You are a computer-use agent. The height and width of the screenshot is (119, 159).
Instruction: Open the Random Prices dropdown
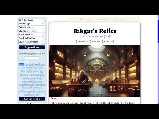31,35
